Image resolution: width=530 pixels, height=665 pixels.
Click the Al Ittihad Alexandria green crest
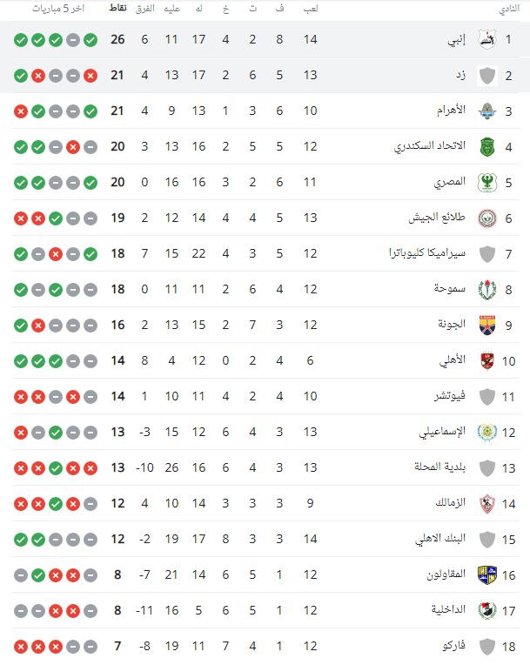click(x=487, y=147)
